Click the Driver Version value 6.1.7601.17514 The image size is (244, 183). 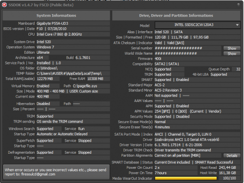click(167, 145)
